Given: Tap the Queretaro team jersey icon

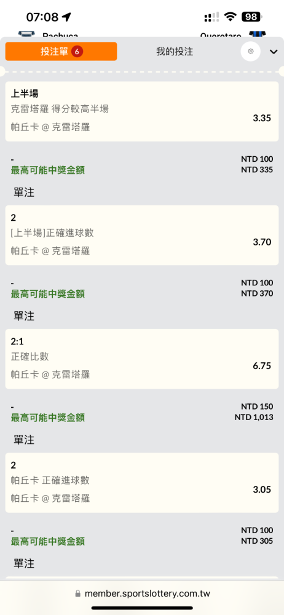Looking at the screenshot, I should [x=257, y=34].
